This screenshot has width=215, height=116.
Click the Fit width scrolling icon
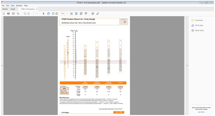71,14
